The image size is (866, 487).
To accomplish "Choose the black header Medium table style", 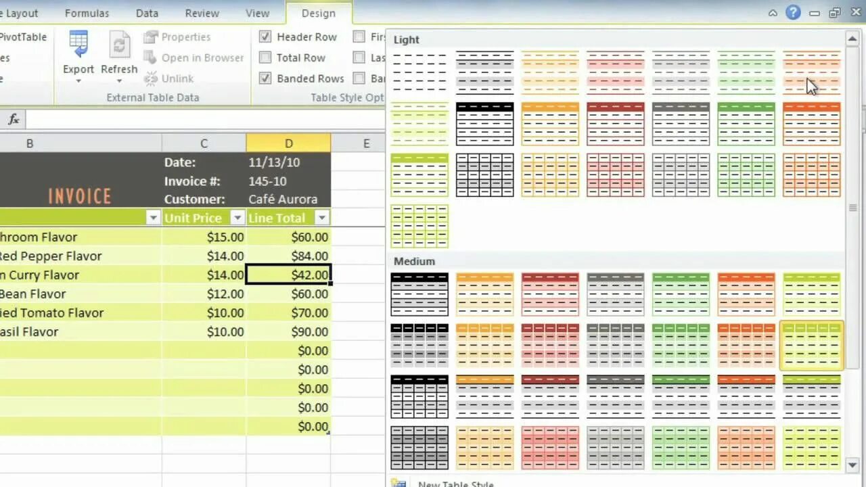I will pyautogui.click(x=419, y=294).
